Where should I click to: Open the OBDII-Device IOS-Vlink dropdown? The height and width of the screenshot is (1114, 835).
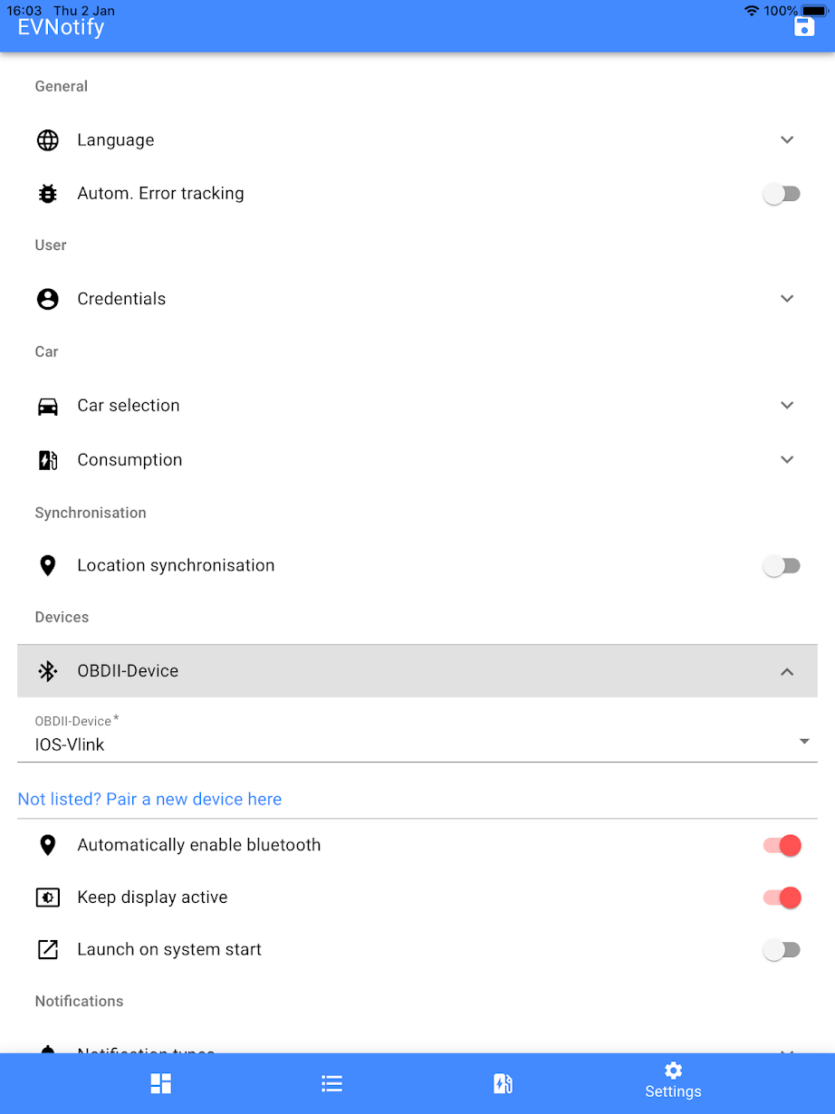417,744
